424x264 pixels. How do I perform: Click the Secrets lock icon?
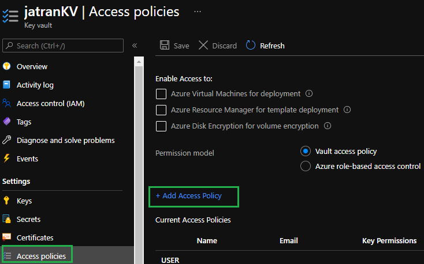[6, 218]
